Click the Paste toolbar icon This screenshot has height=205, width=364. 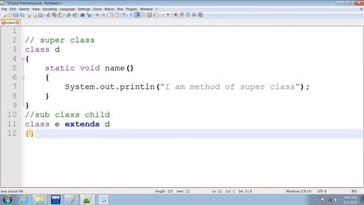[60, 15]
